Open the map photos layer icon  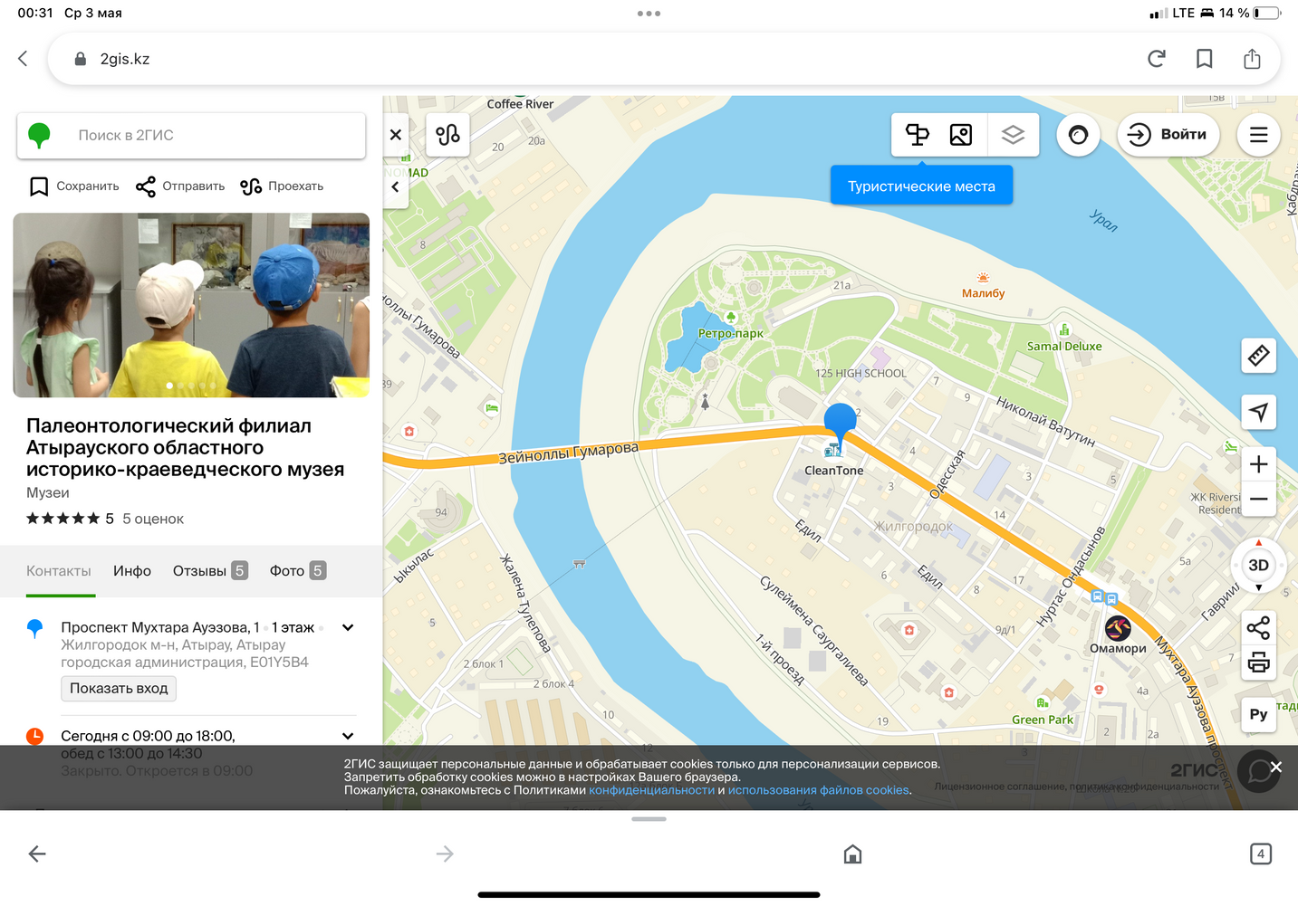[x=961, y=135]
